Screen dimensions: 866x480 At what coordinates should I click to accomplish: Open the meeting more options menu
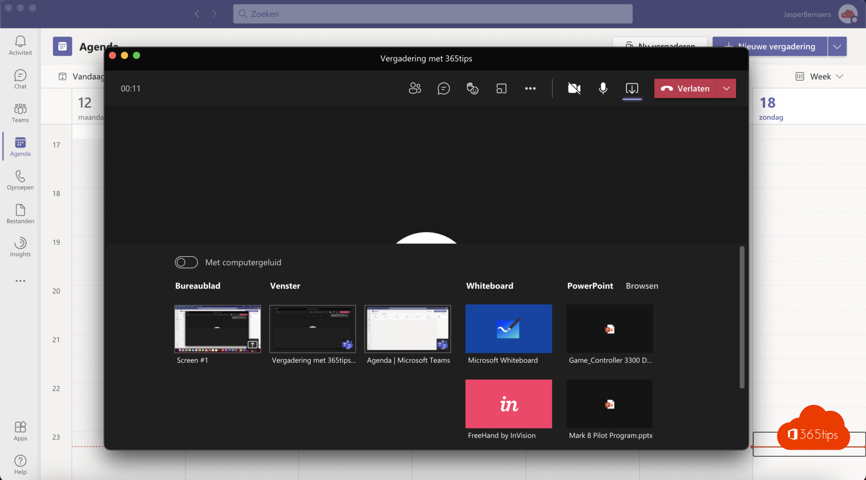(529, 88)
